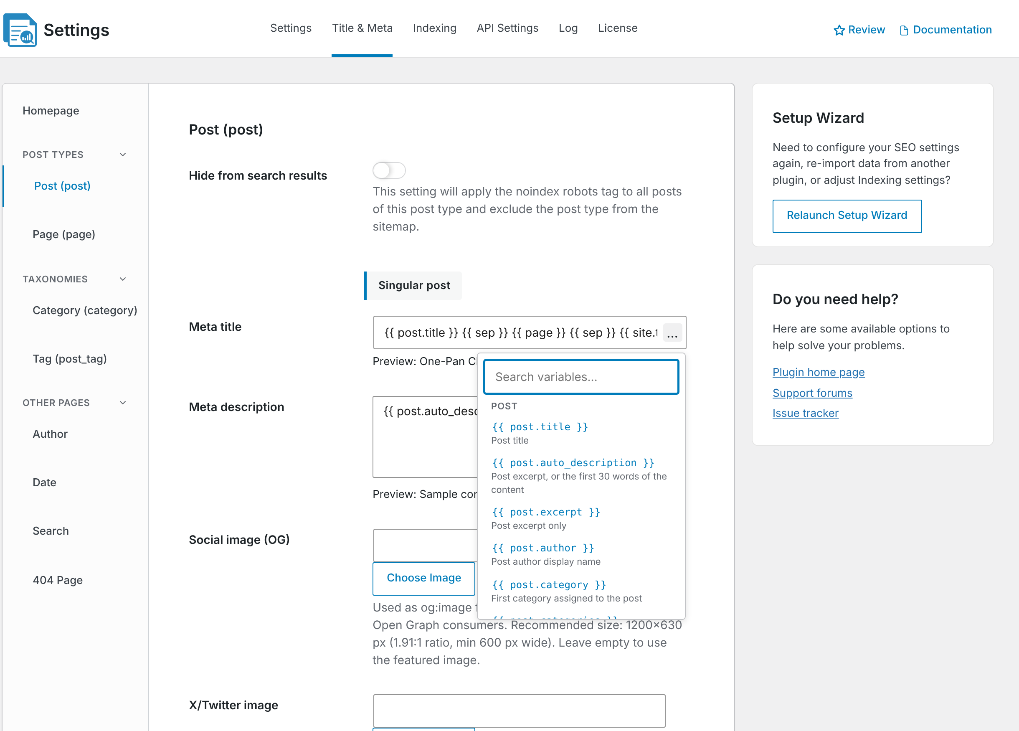
Task: Insert the {{ post.author }} variable
Action: [x=543, y=548]
